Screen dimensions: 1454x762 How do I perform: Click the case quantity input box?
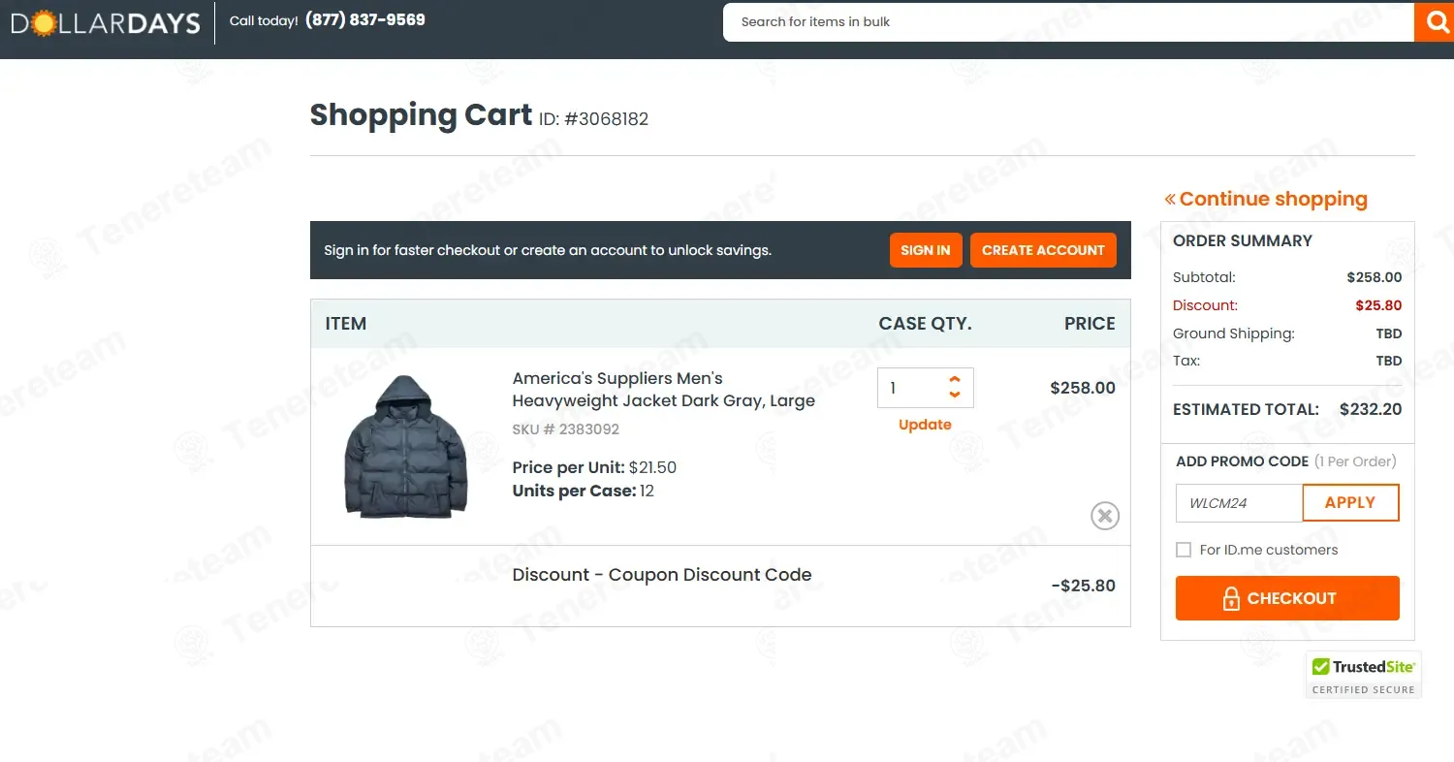[x=926, y=388]
